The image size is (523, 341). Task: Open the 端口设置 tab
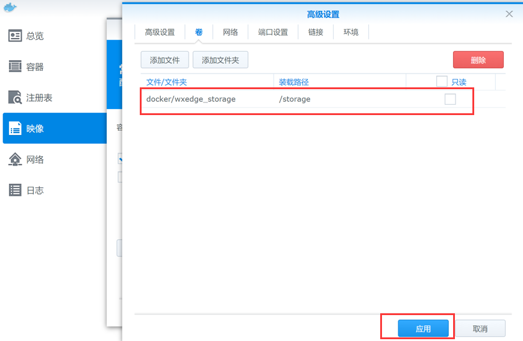pyautogui.click(x=273, y=33)
